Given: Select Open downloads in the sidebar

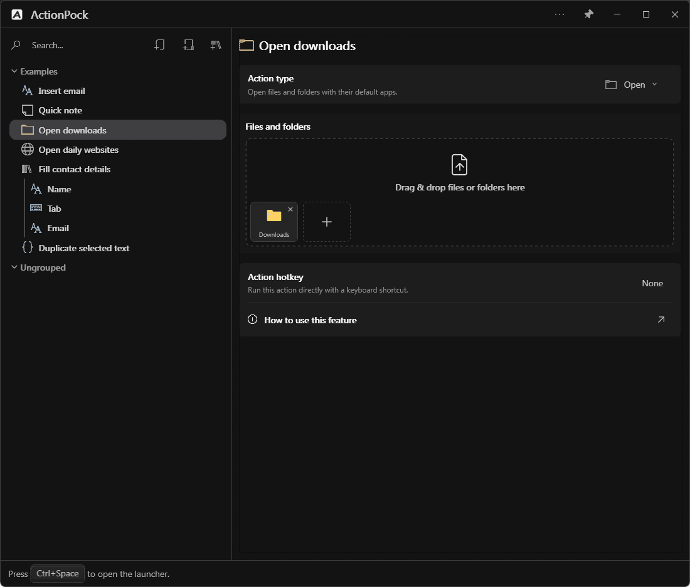Looking at the screenshot, I should [118, 130].
